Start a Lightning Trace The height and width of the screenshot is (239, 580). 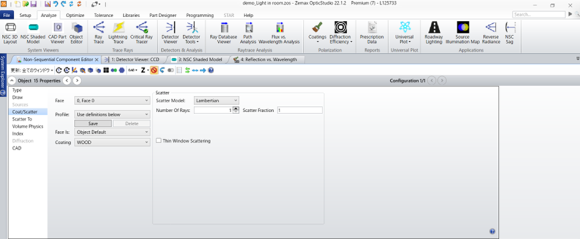[118, 33]
